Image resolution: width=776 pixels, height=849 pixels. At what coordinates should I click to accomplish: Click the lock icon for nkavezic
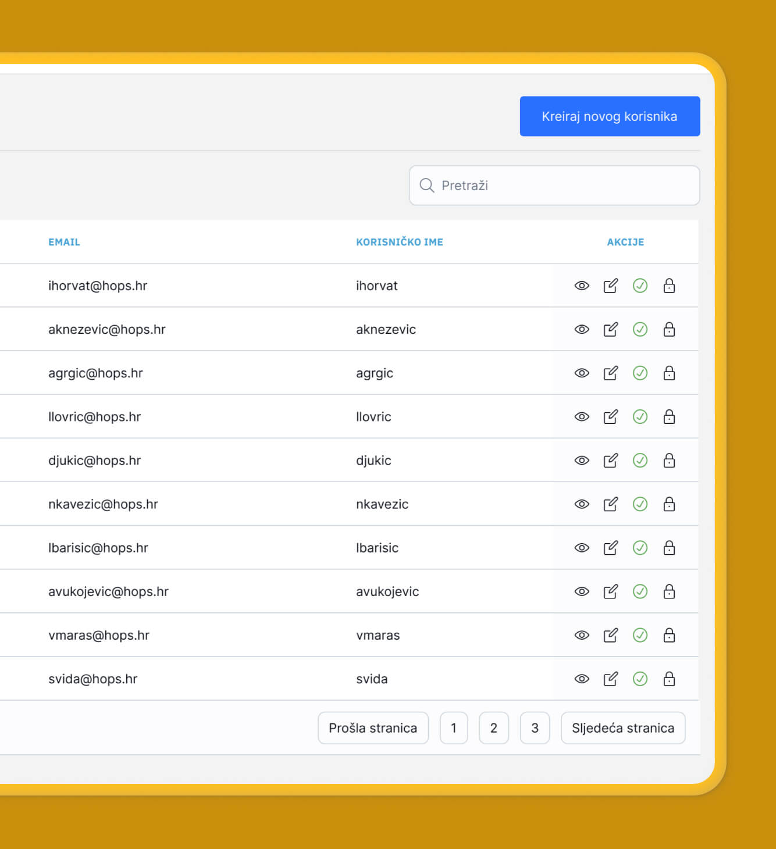pyautogui.click(x=669, y=504)
